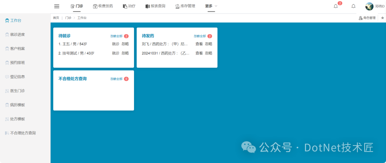The width and height of the screenshot is (386, 163).
Task: Click 忽略全部 in 待发药 card
Action: coord(200,36)
